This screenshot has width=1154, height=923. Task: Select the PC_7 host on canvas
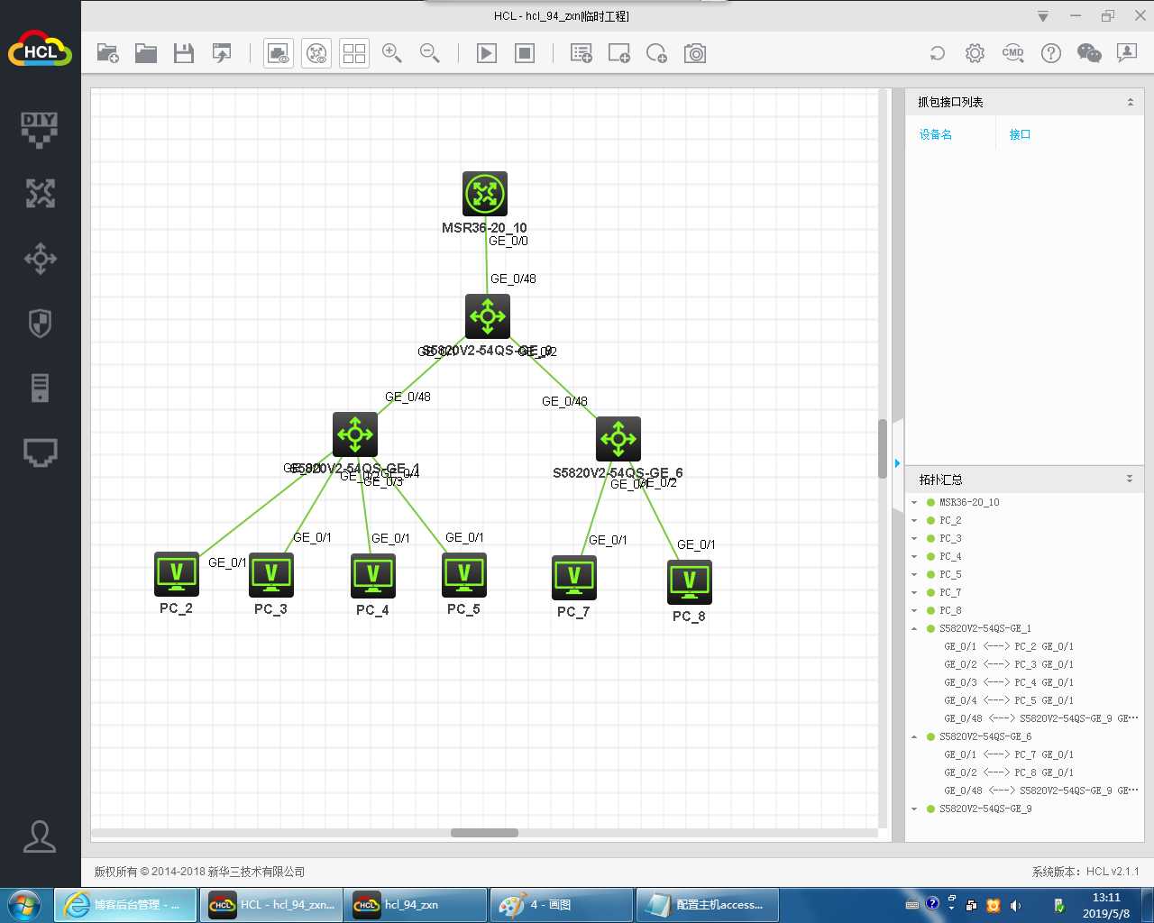coord(574,577)
